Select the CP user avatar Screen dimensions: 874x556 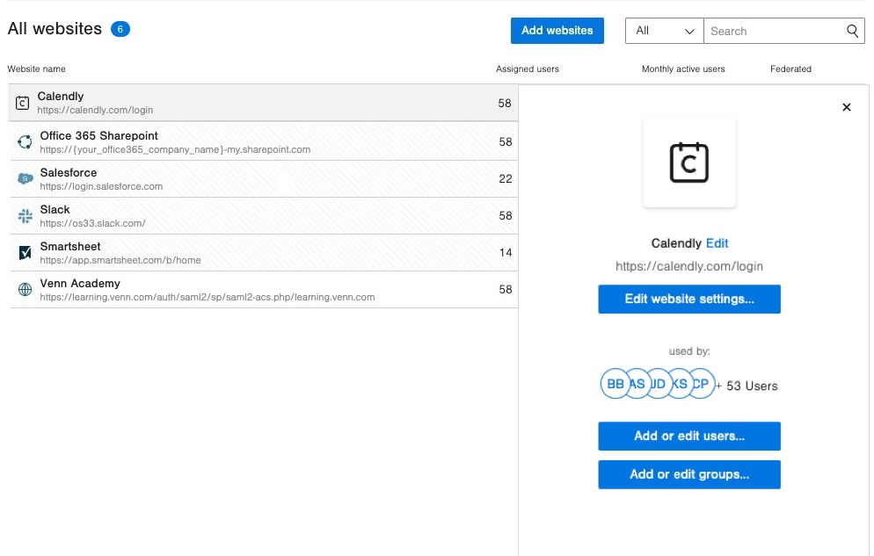702,384
